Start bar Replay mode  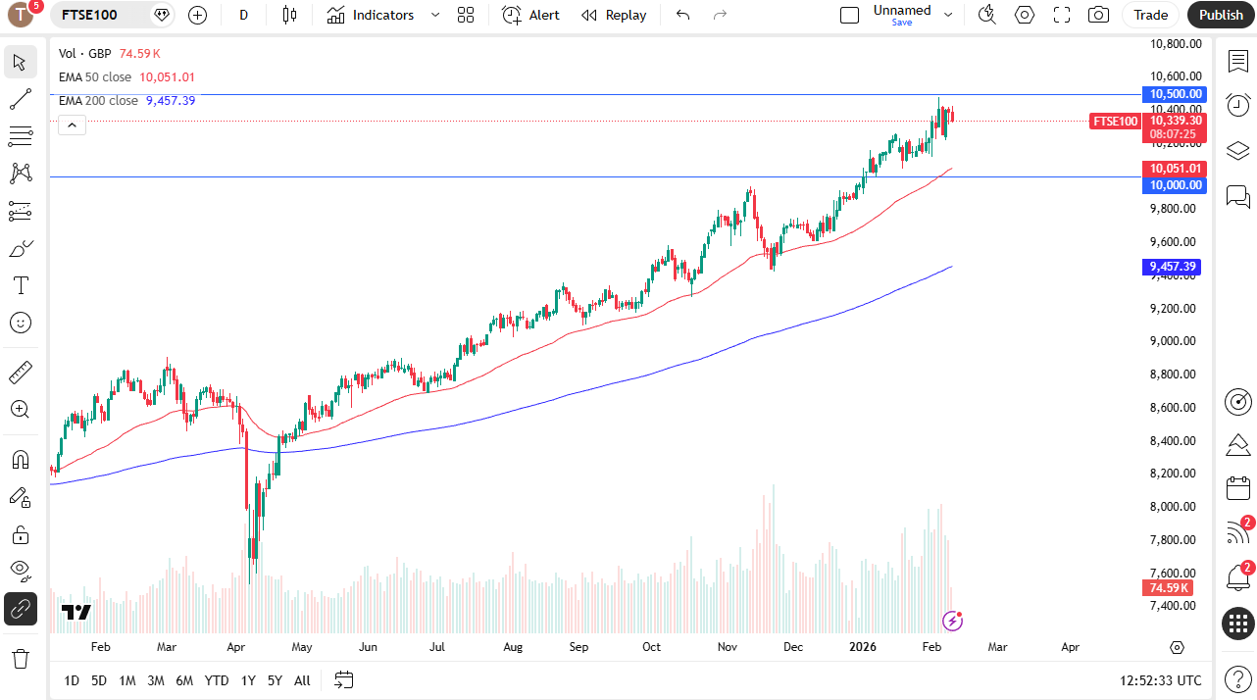(x=614, y=15)
